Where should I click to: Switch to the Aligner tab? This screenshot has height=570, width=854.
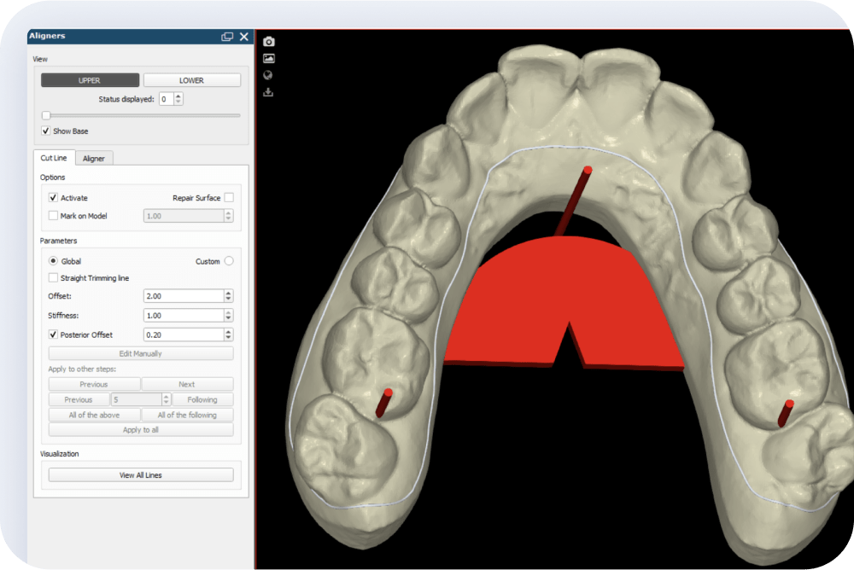(94, 159)
